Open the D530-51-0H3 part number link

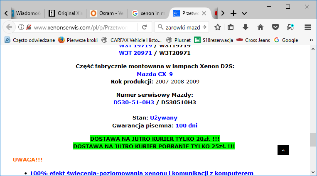(x=133, y=102)
